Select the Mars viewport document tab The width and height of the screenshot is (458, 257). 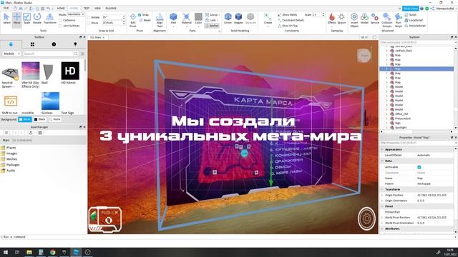click(97, 37)
